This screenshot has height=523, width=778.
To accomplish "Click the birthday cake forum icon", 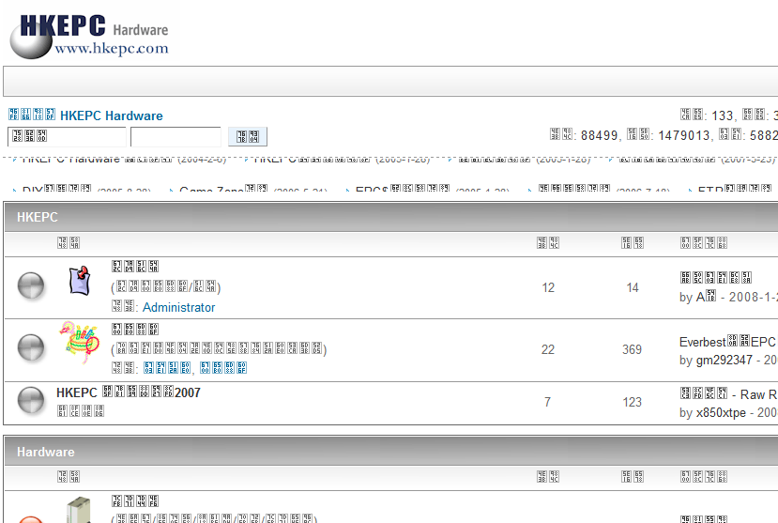I will tap(80, 343).
